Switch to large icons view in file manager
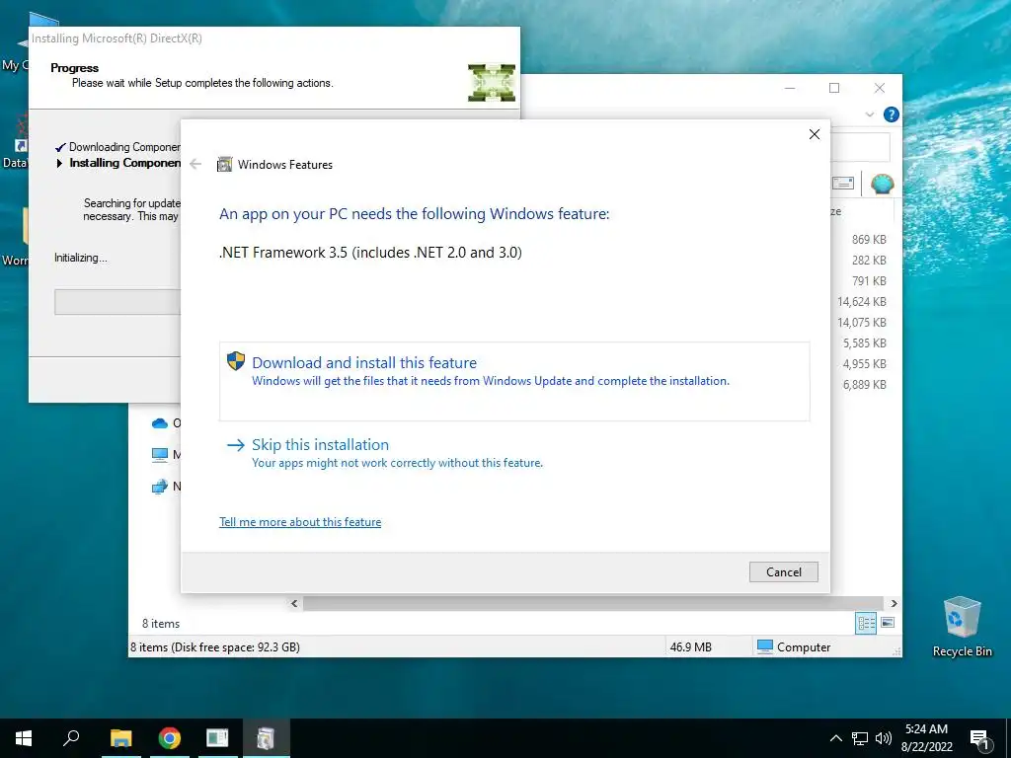This screenshot has height=758, width=1011. (888, 623)
